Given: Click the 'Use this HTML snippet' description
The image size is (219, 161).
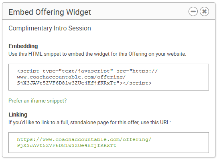Looking at the screenshot, I should (97, 54).
